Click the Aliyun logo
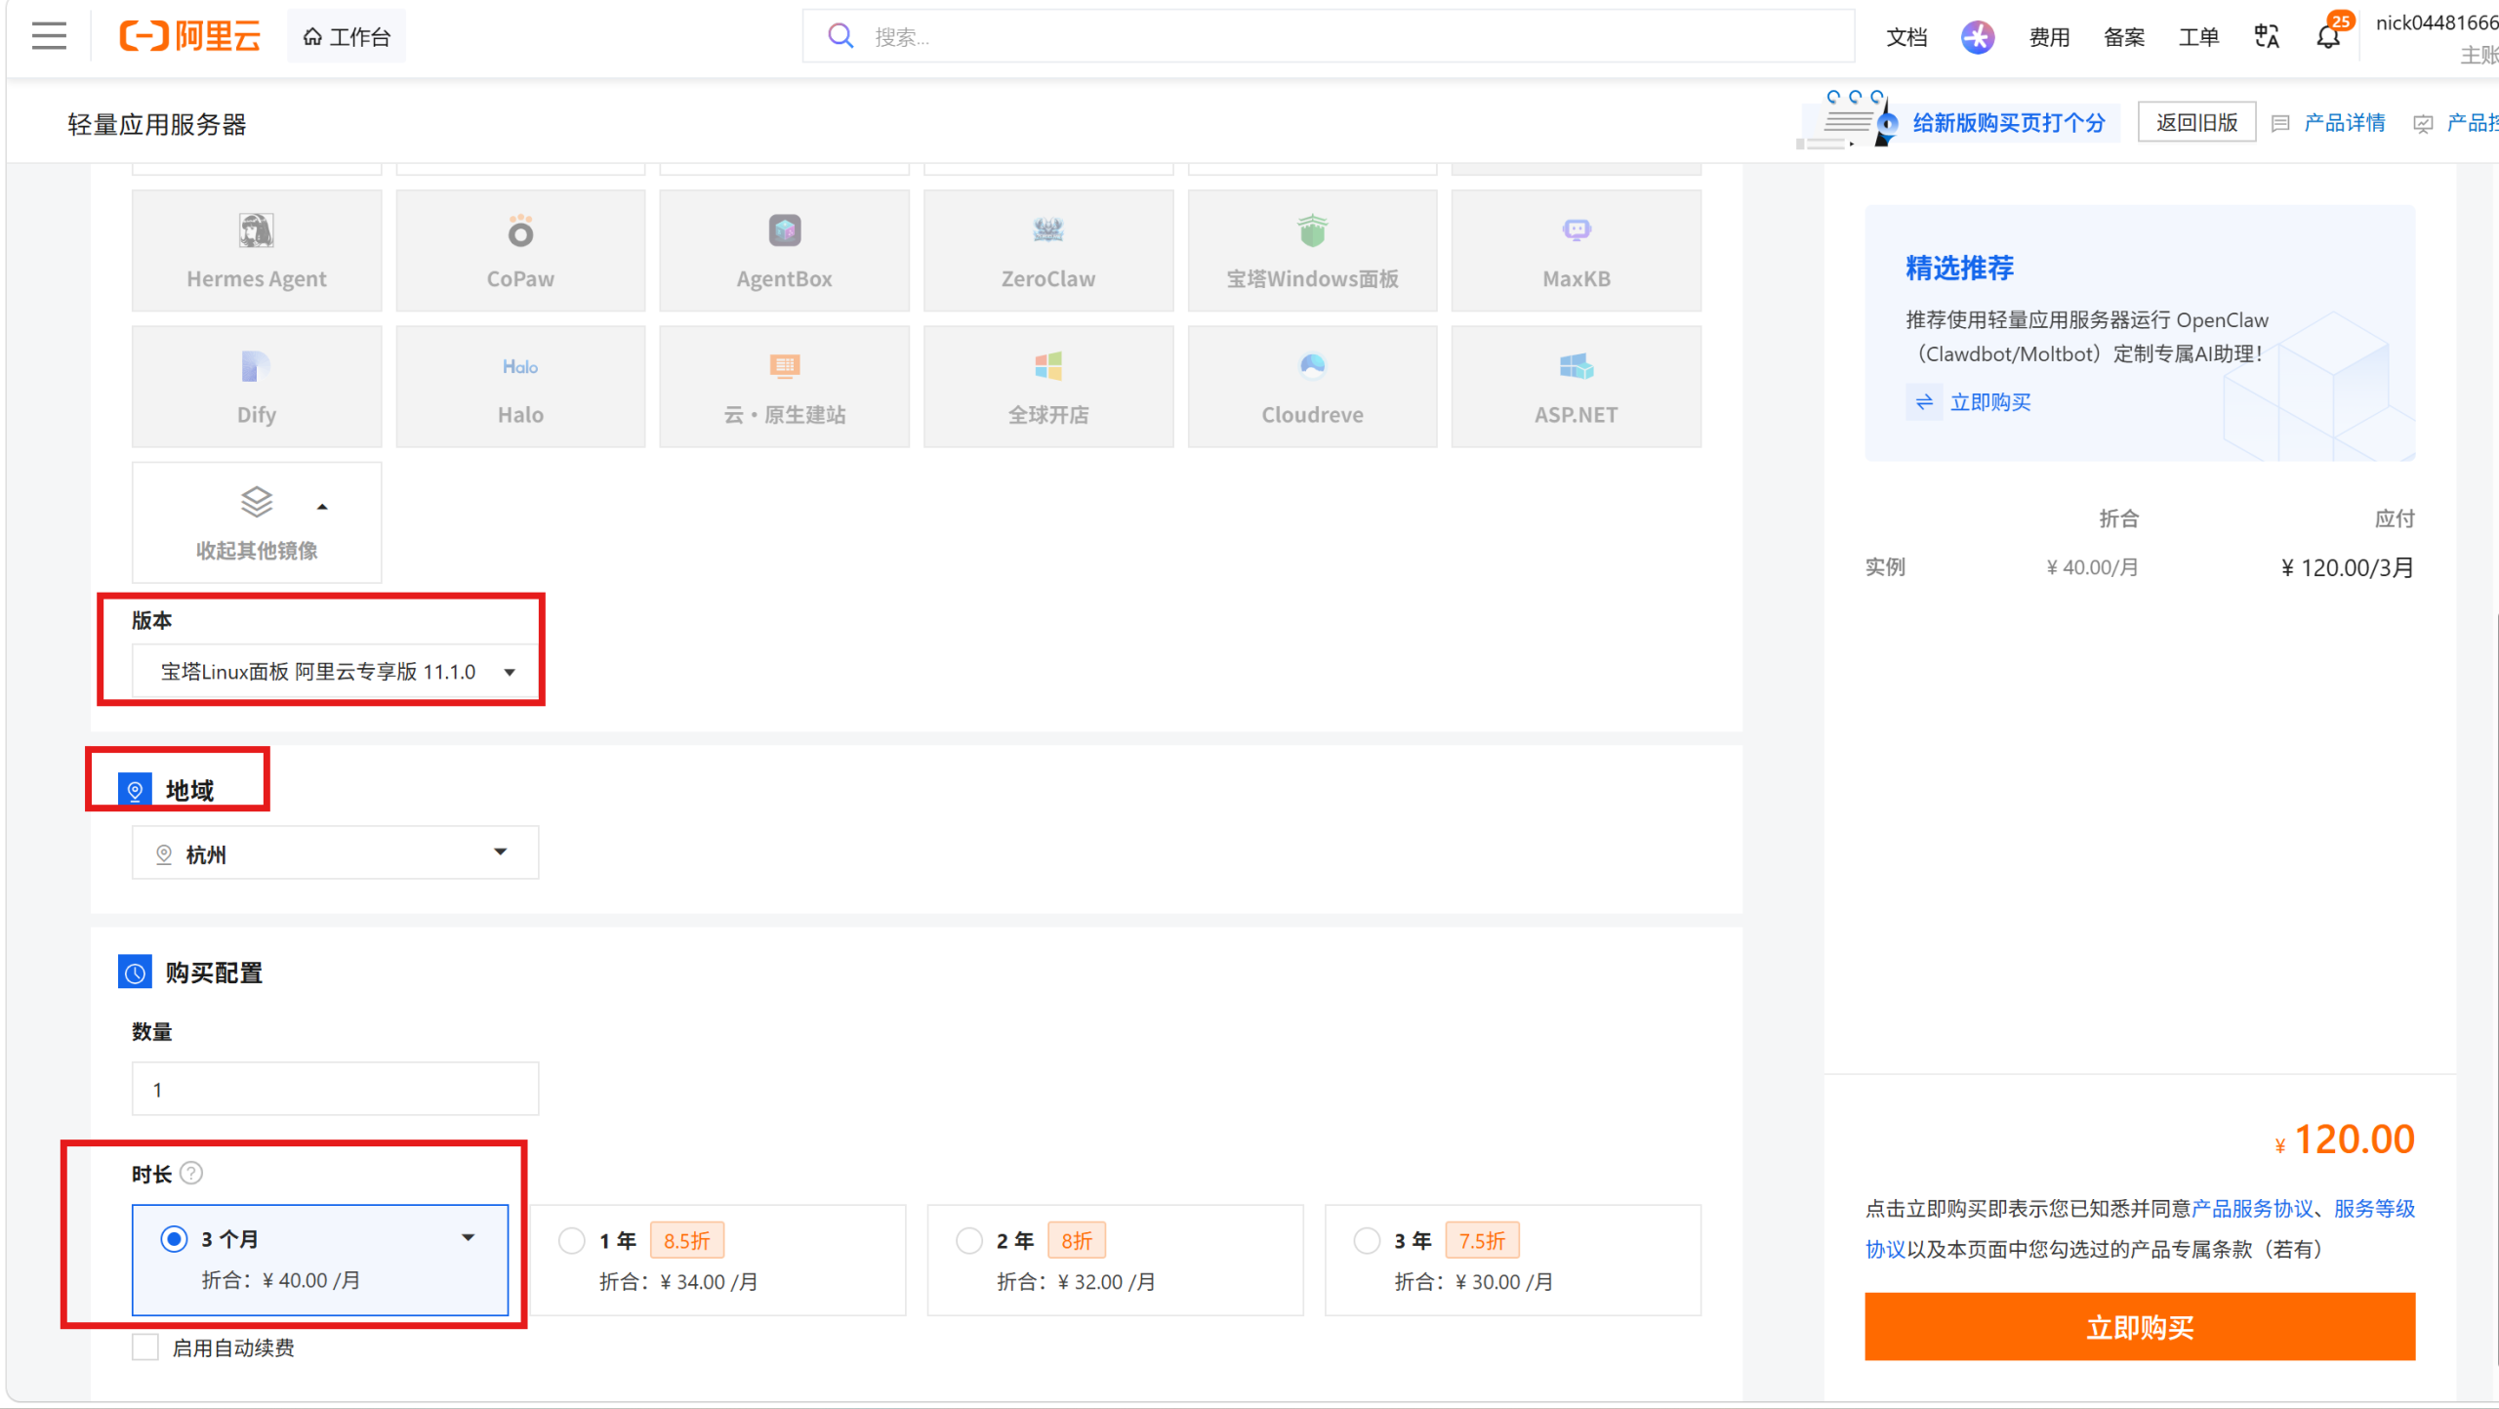The width and height of the screenshot is (2499, 1409). click(190, 36)
